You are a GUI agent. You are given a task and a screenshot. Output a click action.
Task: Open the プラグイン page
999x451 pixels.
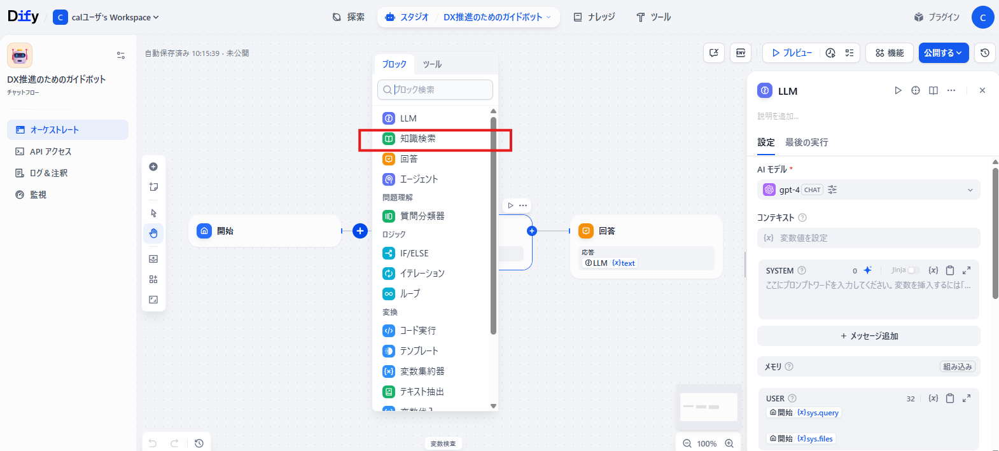click(x=936, y=17)
